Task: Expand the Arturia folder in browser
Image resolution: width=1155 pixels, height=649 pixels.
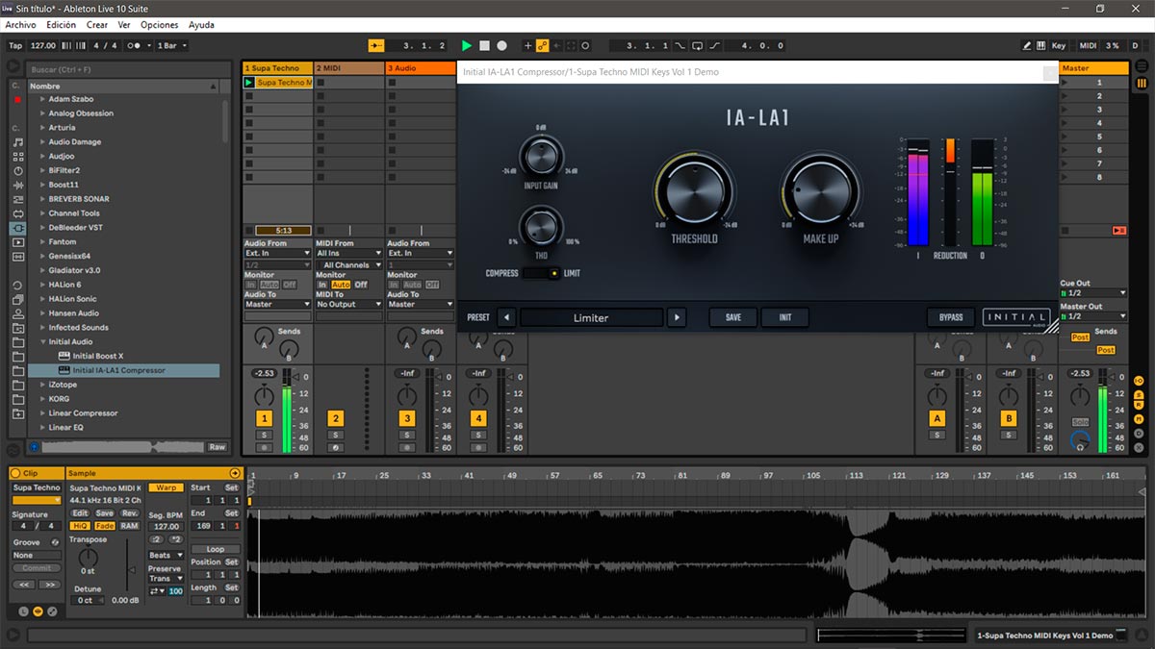Action: pos(42,128)
